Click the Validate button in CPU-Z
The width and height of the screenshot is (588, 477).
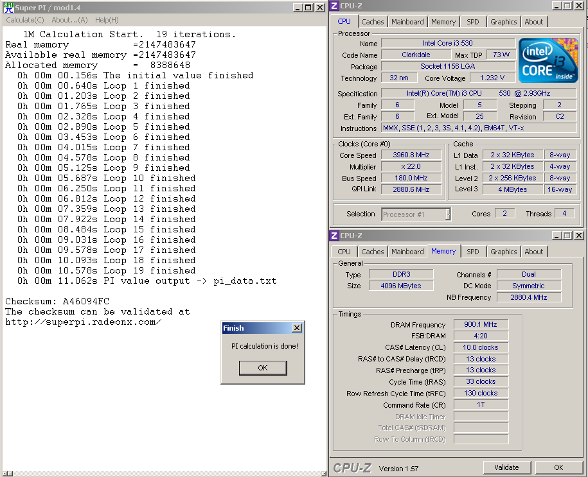pos(506,467)
